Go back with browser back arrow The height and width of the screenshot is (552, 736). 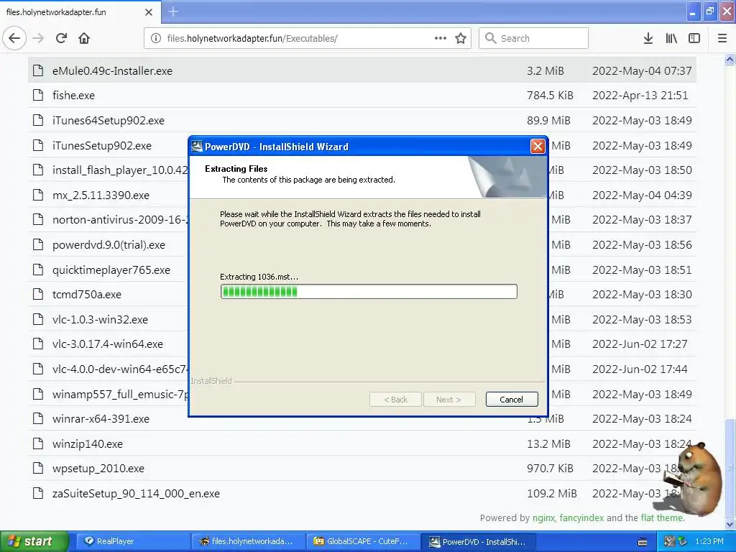14,38
